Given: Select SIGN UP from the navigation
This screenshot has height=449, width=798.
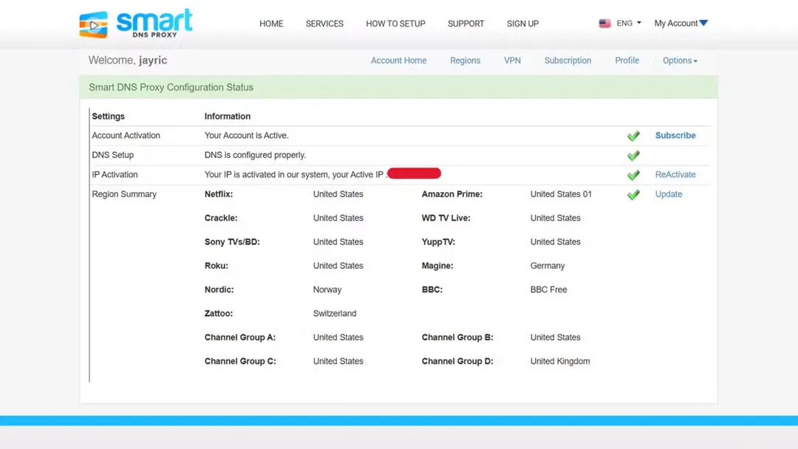Looking at the screenshot, I should point(522,24).
